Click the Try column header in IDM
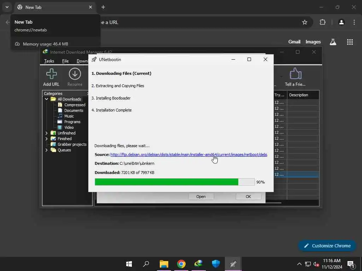The image size is (362, 271). (280, 95)
